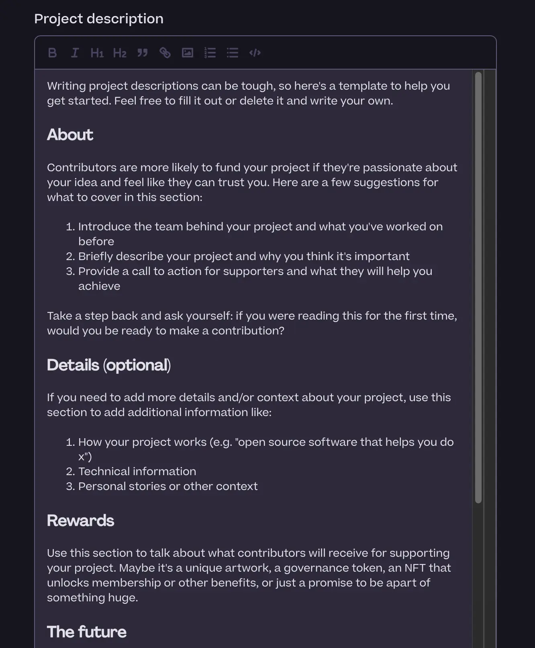Click the Project description label
This screenshot has width=535, height=648.
[x=98, y=18]
